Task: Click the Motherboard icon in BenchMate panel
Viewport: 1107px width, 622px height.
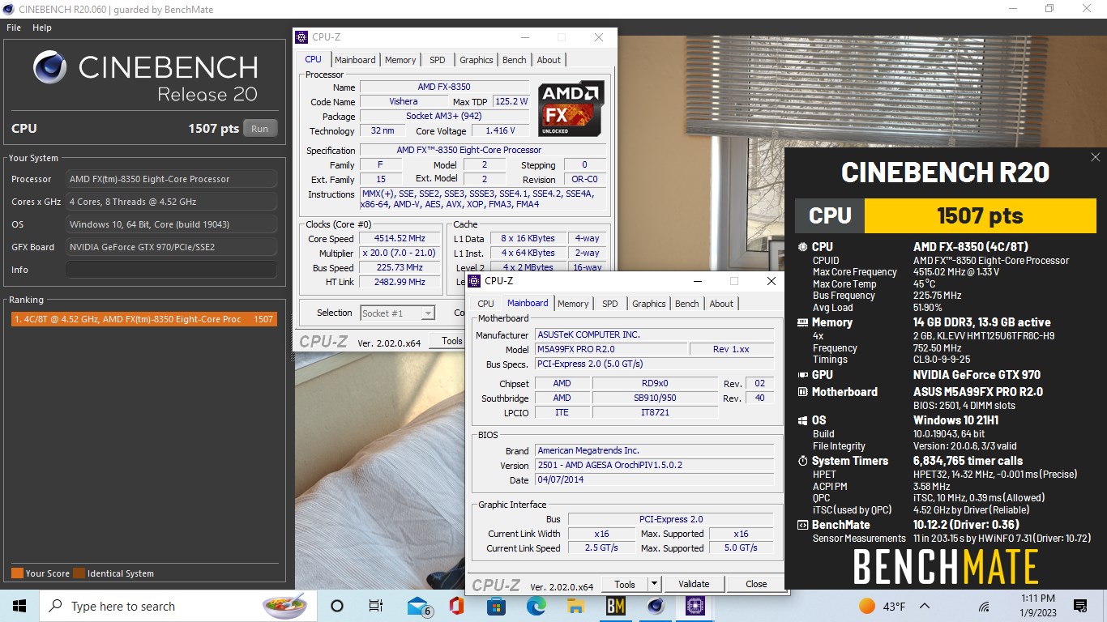Action: coord(802,392)
